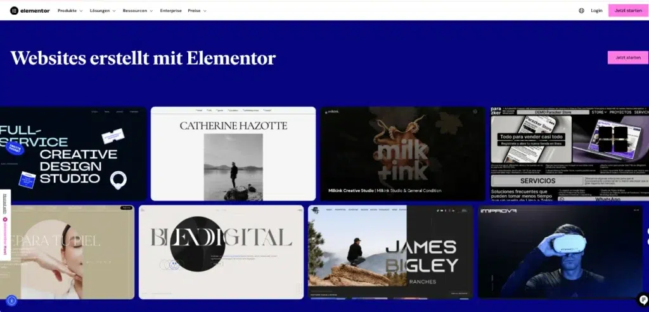
Task: Expand the Ressourcen dropdown menu
Action: click(138, 11)
